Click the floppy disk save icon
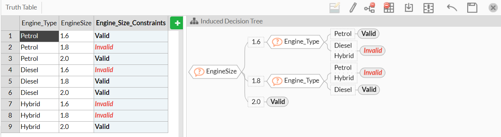 pos(472,8)
